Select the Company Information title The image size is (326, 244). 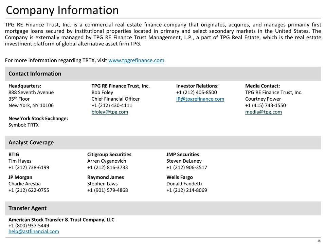[x=62, y=10]
